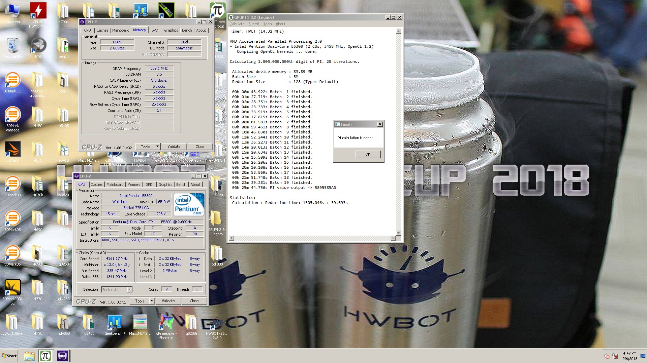Select Memory tab in lower CPU-Z window

[x=134, y=185]
